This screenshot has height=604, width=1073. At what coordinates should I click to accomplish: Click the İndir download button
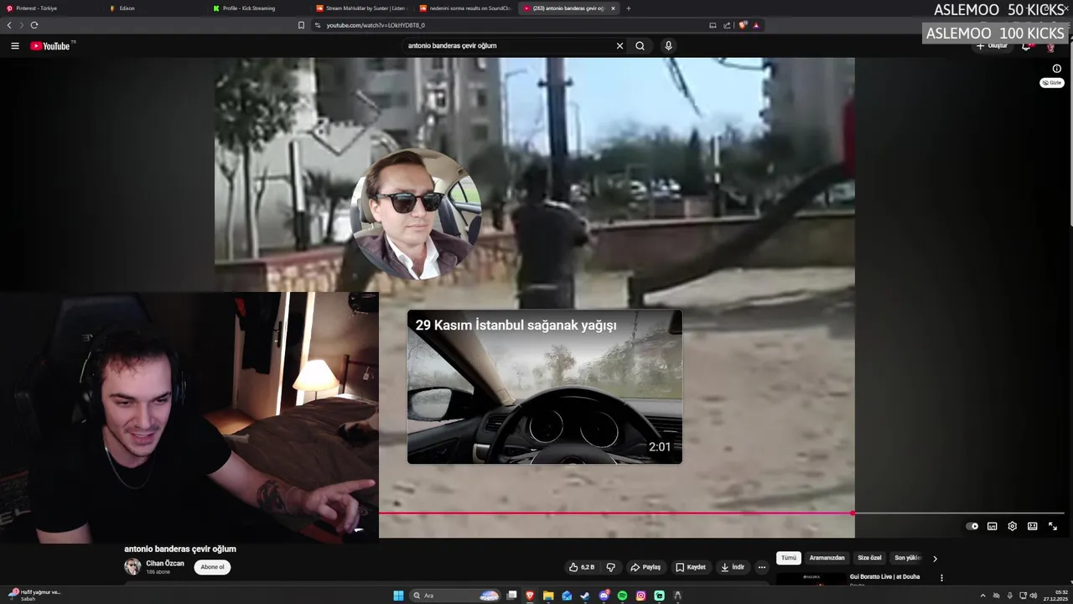732,567
